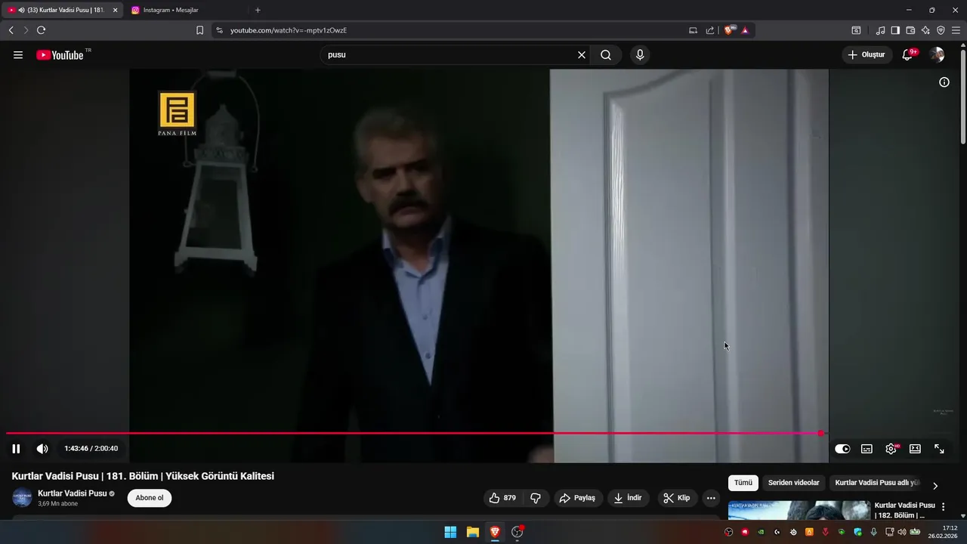The width and height of the screenshot is (967, 544).
Task: Click the Oluştur create button
Action: point(867,55)
